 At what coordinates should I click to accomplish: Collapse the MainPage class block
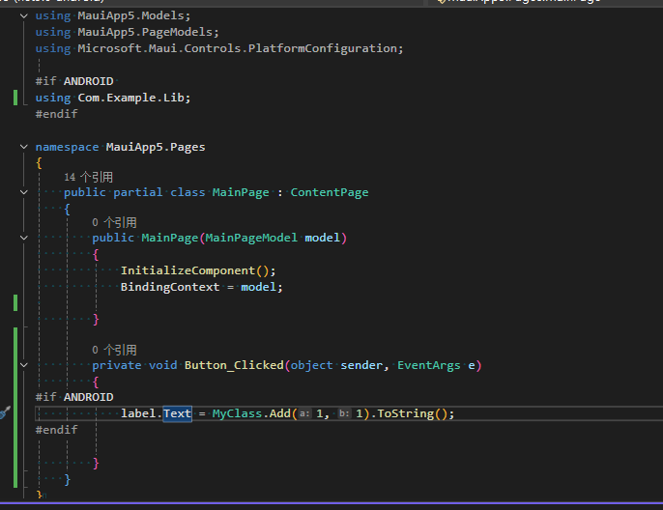coord(24,192)
